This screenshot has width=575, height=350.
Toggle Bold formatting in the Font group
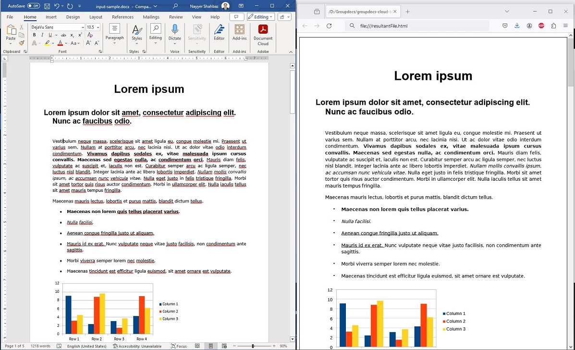point(35,35)
